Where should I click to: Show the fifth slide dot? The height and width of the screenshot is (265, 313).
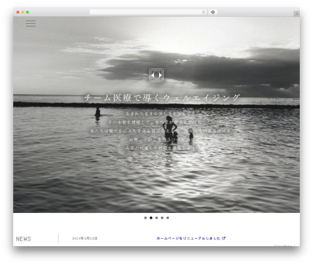tap(168, 218)
